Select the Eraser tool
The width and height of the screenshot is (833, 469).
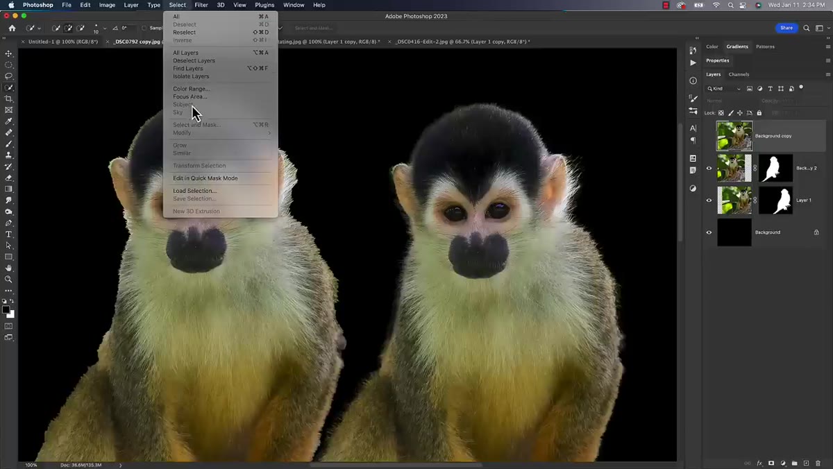(9, 178)
